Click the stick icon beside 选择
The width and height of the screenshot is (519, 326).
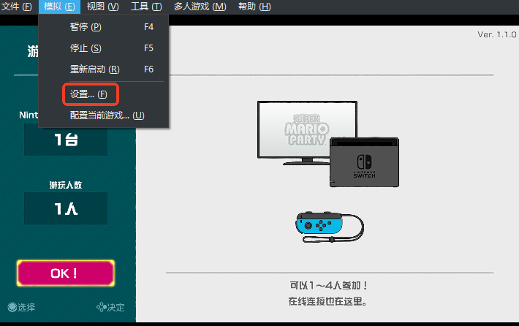pyautogui.click(x=12, y=308)
